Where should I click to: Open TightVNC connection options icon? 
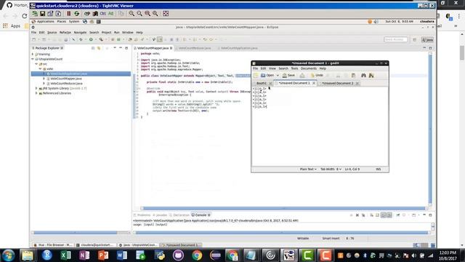pos(50,14)
